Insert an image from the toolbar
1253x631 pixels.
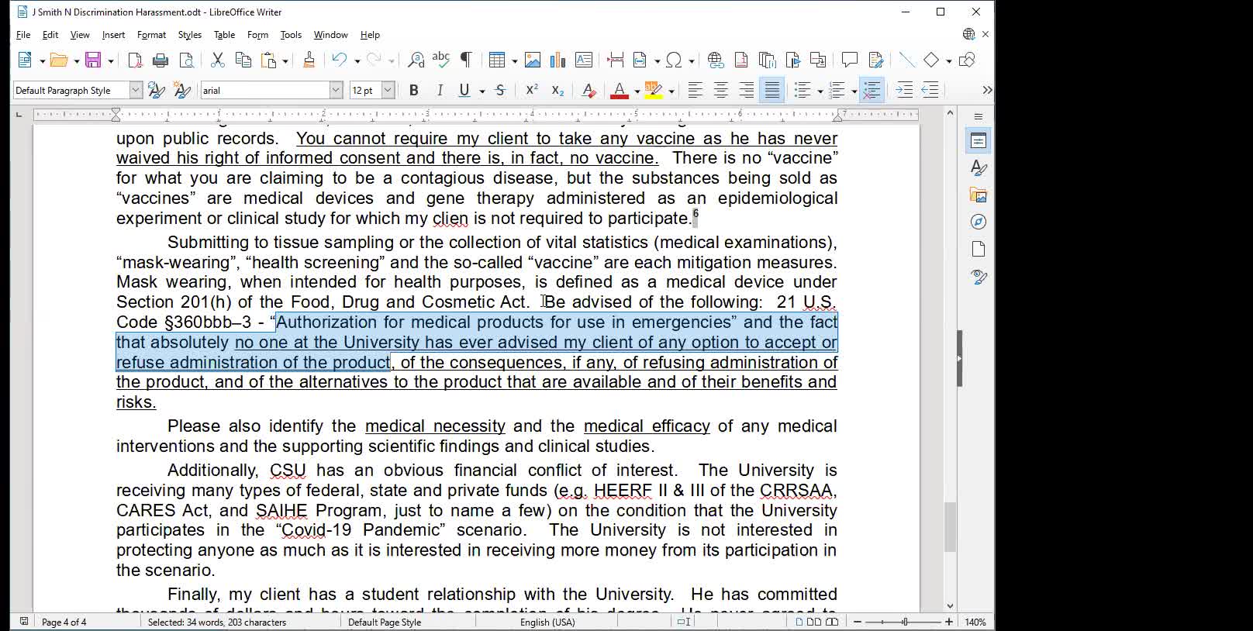533,60
